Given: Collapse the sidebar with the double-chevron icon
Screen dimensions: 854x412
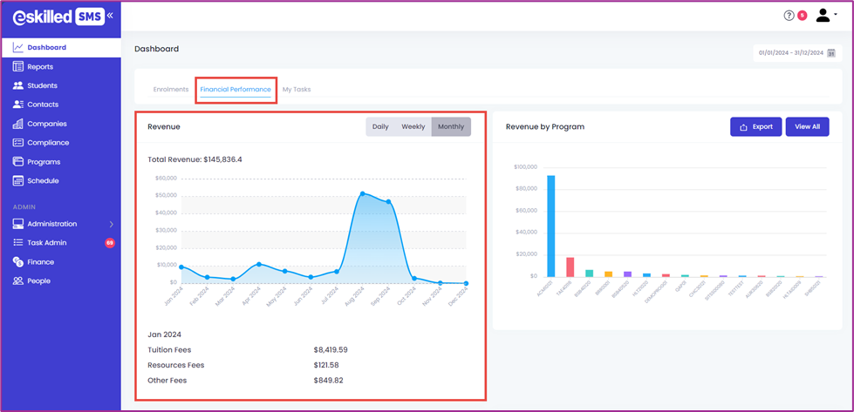Looking at the screenshot, I should (x=110, y=16).
